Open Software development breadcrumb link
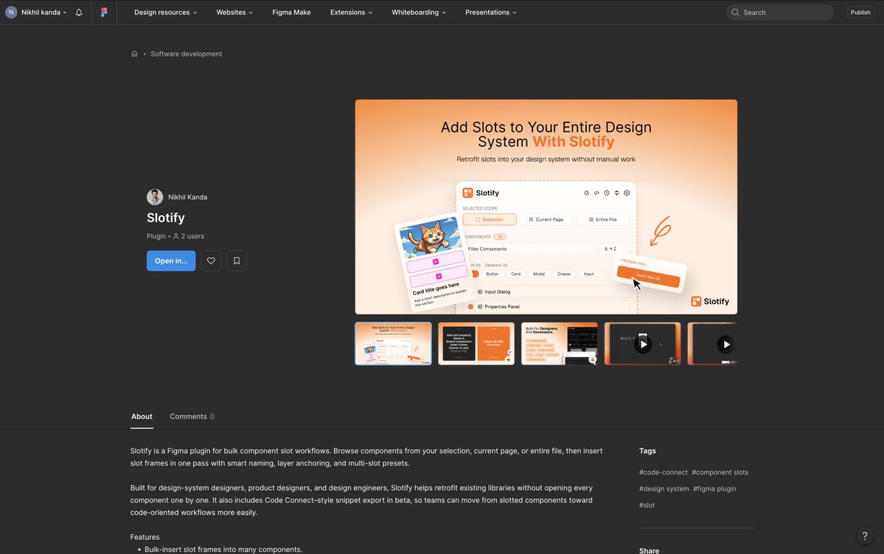 [186, 54]
